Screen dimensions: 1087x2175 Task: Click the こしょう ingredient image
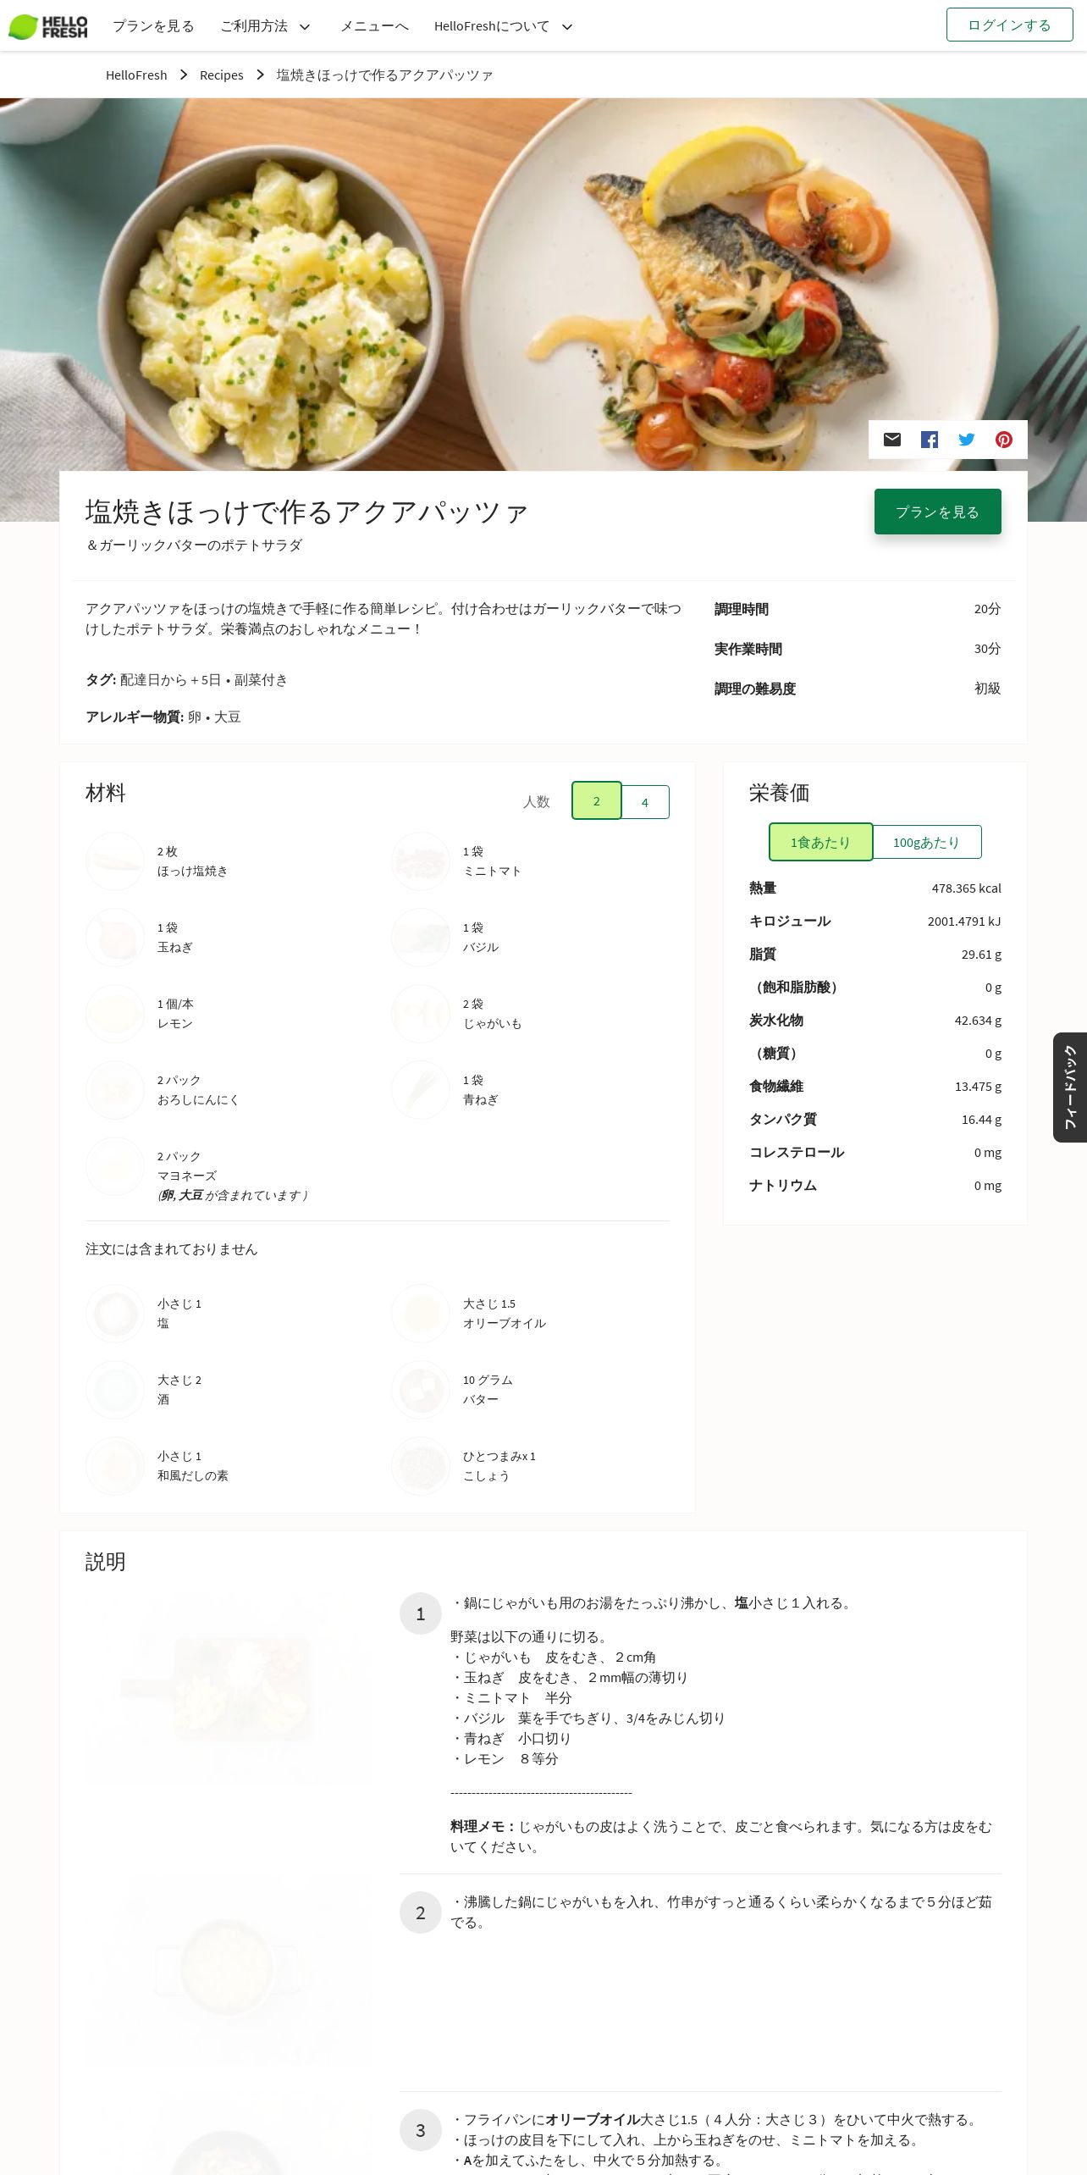click(x=421, y=1466)
